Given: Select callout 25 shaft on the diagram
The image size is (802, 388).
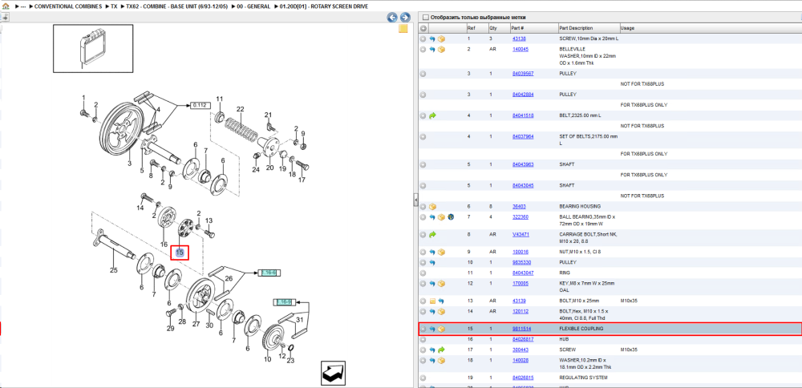Looking at the screenshot, I should (113, 269).
